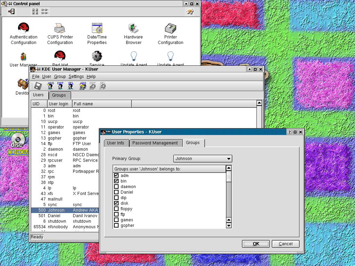Open Help menu in KUser
This screenshot has height=266, width=355.
pos(91,77)
